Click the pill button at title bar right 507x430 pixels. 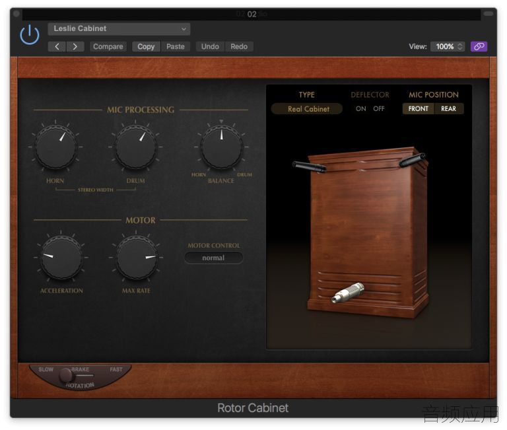[489, 14]
